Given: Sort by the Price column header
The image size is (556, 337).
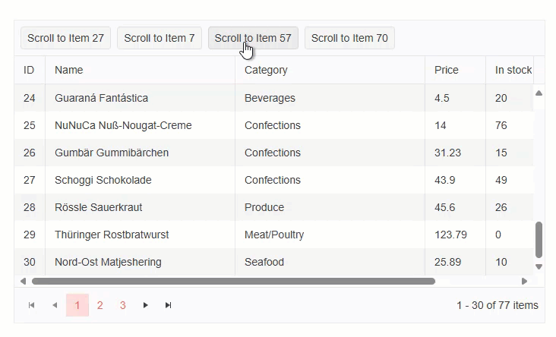Looking at the screenshot, I should coord(447,70).
